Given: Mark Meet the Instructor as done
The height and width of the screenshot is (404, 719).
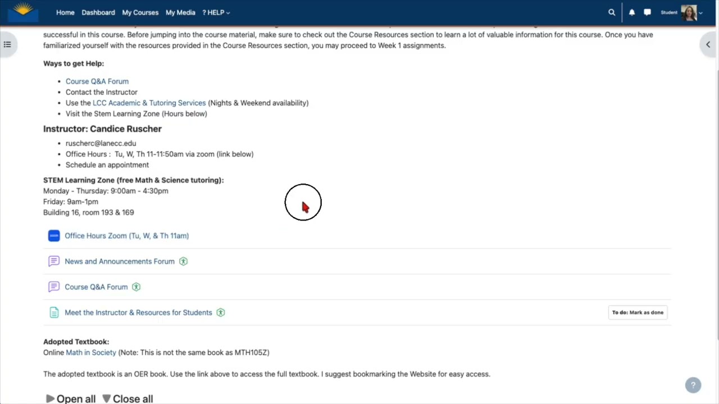Looking at the screenshot, I should (x=638, y=313).
